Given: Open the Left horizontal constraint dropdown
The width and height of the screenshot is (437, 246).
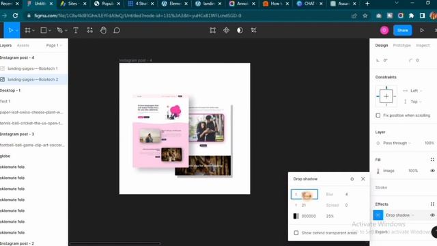Looking at the screenshot, I should tap(417, 91).
